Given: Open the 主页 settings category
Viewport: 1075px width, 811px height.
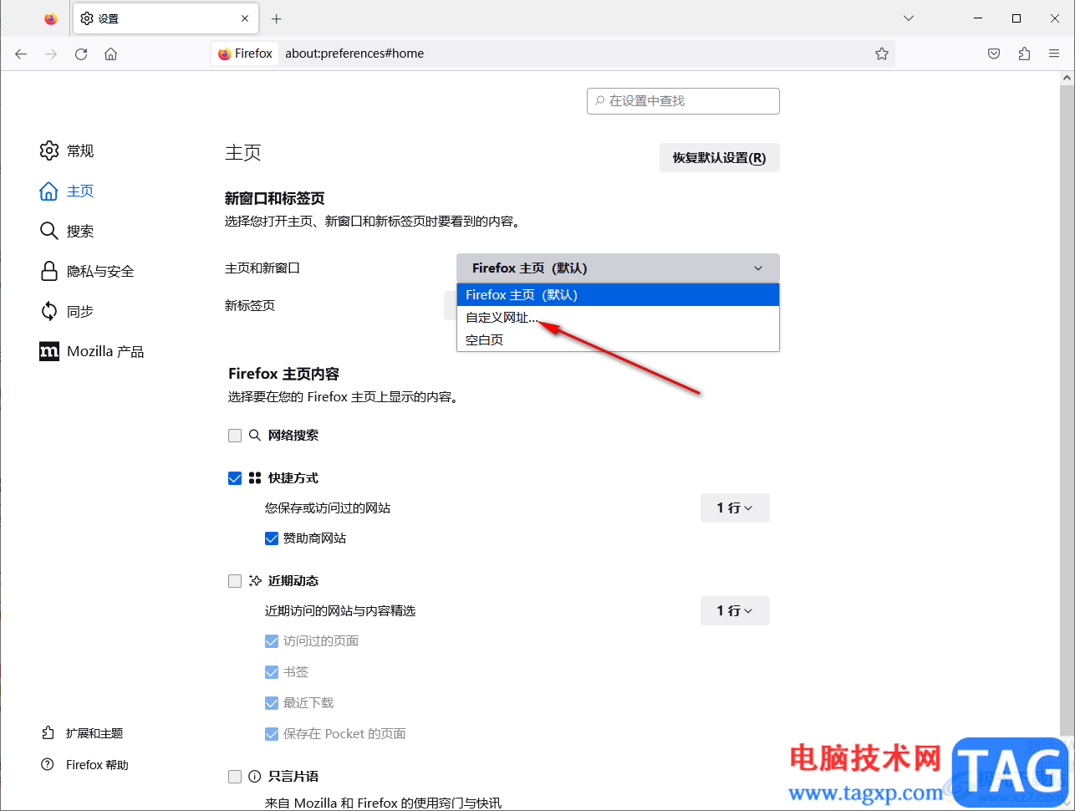Looking at the screenshot, I should coord(67,191).
